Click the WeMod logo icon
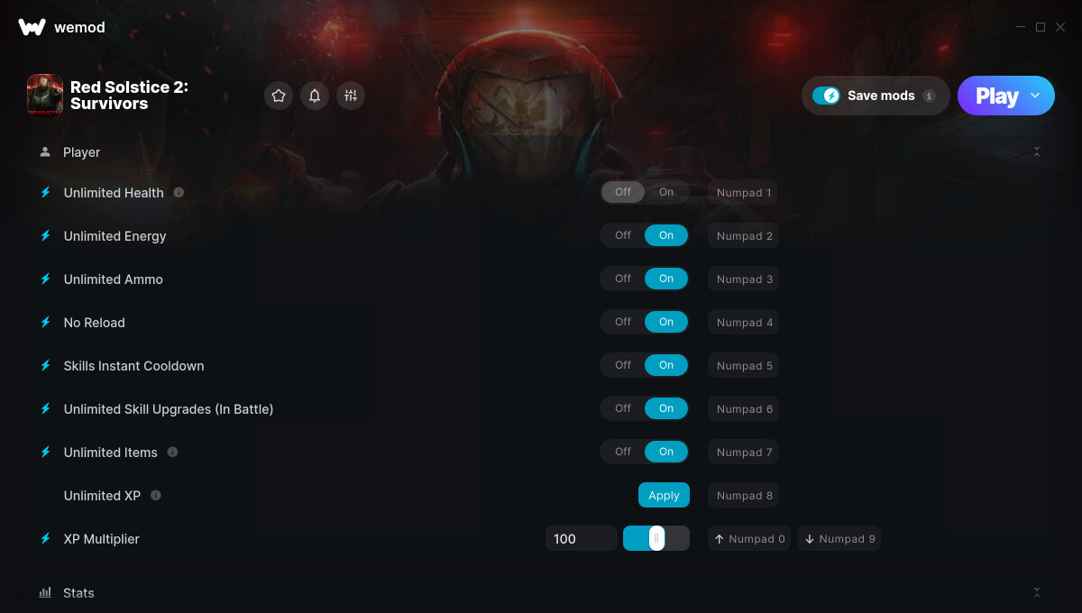Image resolution: width=1082 pixels, height=613 pixels. [32, 27]
